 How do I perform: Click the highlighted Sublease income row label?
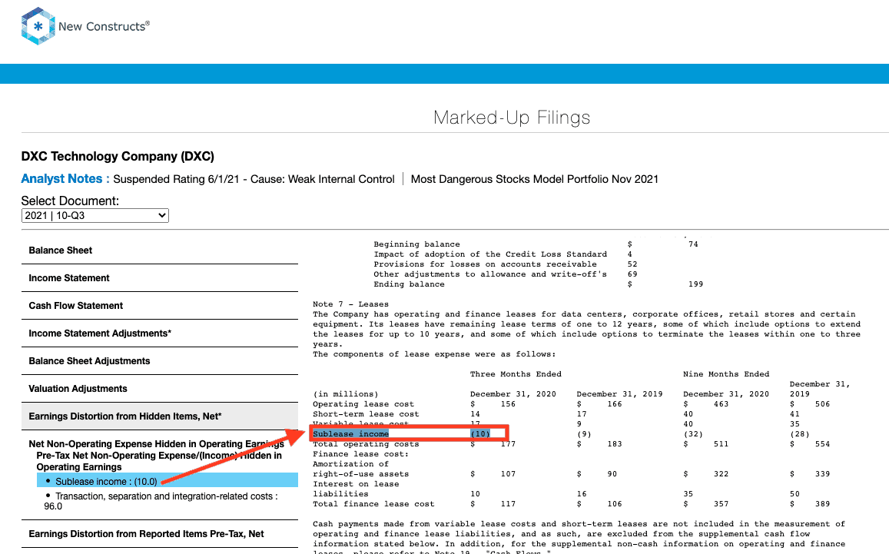tap(351, 434)
